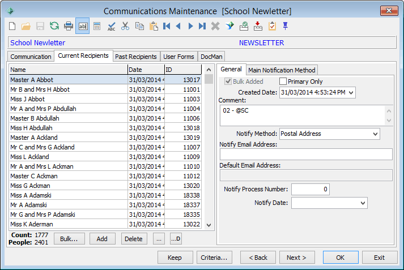Screen dimensions: 404x270
Task: Select the row 'Miss K Aderman'
Action: (x=105, y=224)
